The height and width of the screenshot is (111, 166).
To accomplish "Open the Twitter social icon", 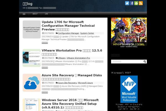I will coord(127,3).
